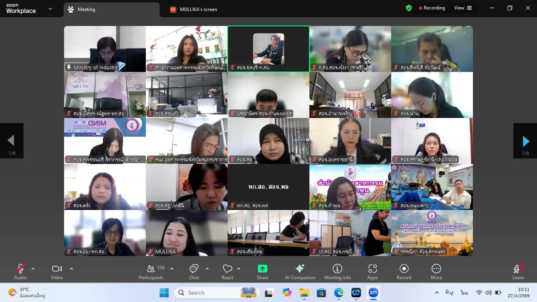Toggle the camera with Video button
This screenshot has height=302, width=537.
coord(57,272)
